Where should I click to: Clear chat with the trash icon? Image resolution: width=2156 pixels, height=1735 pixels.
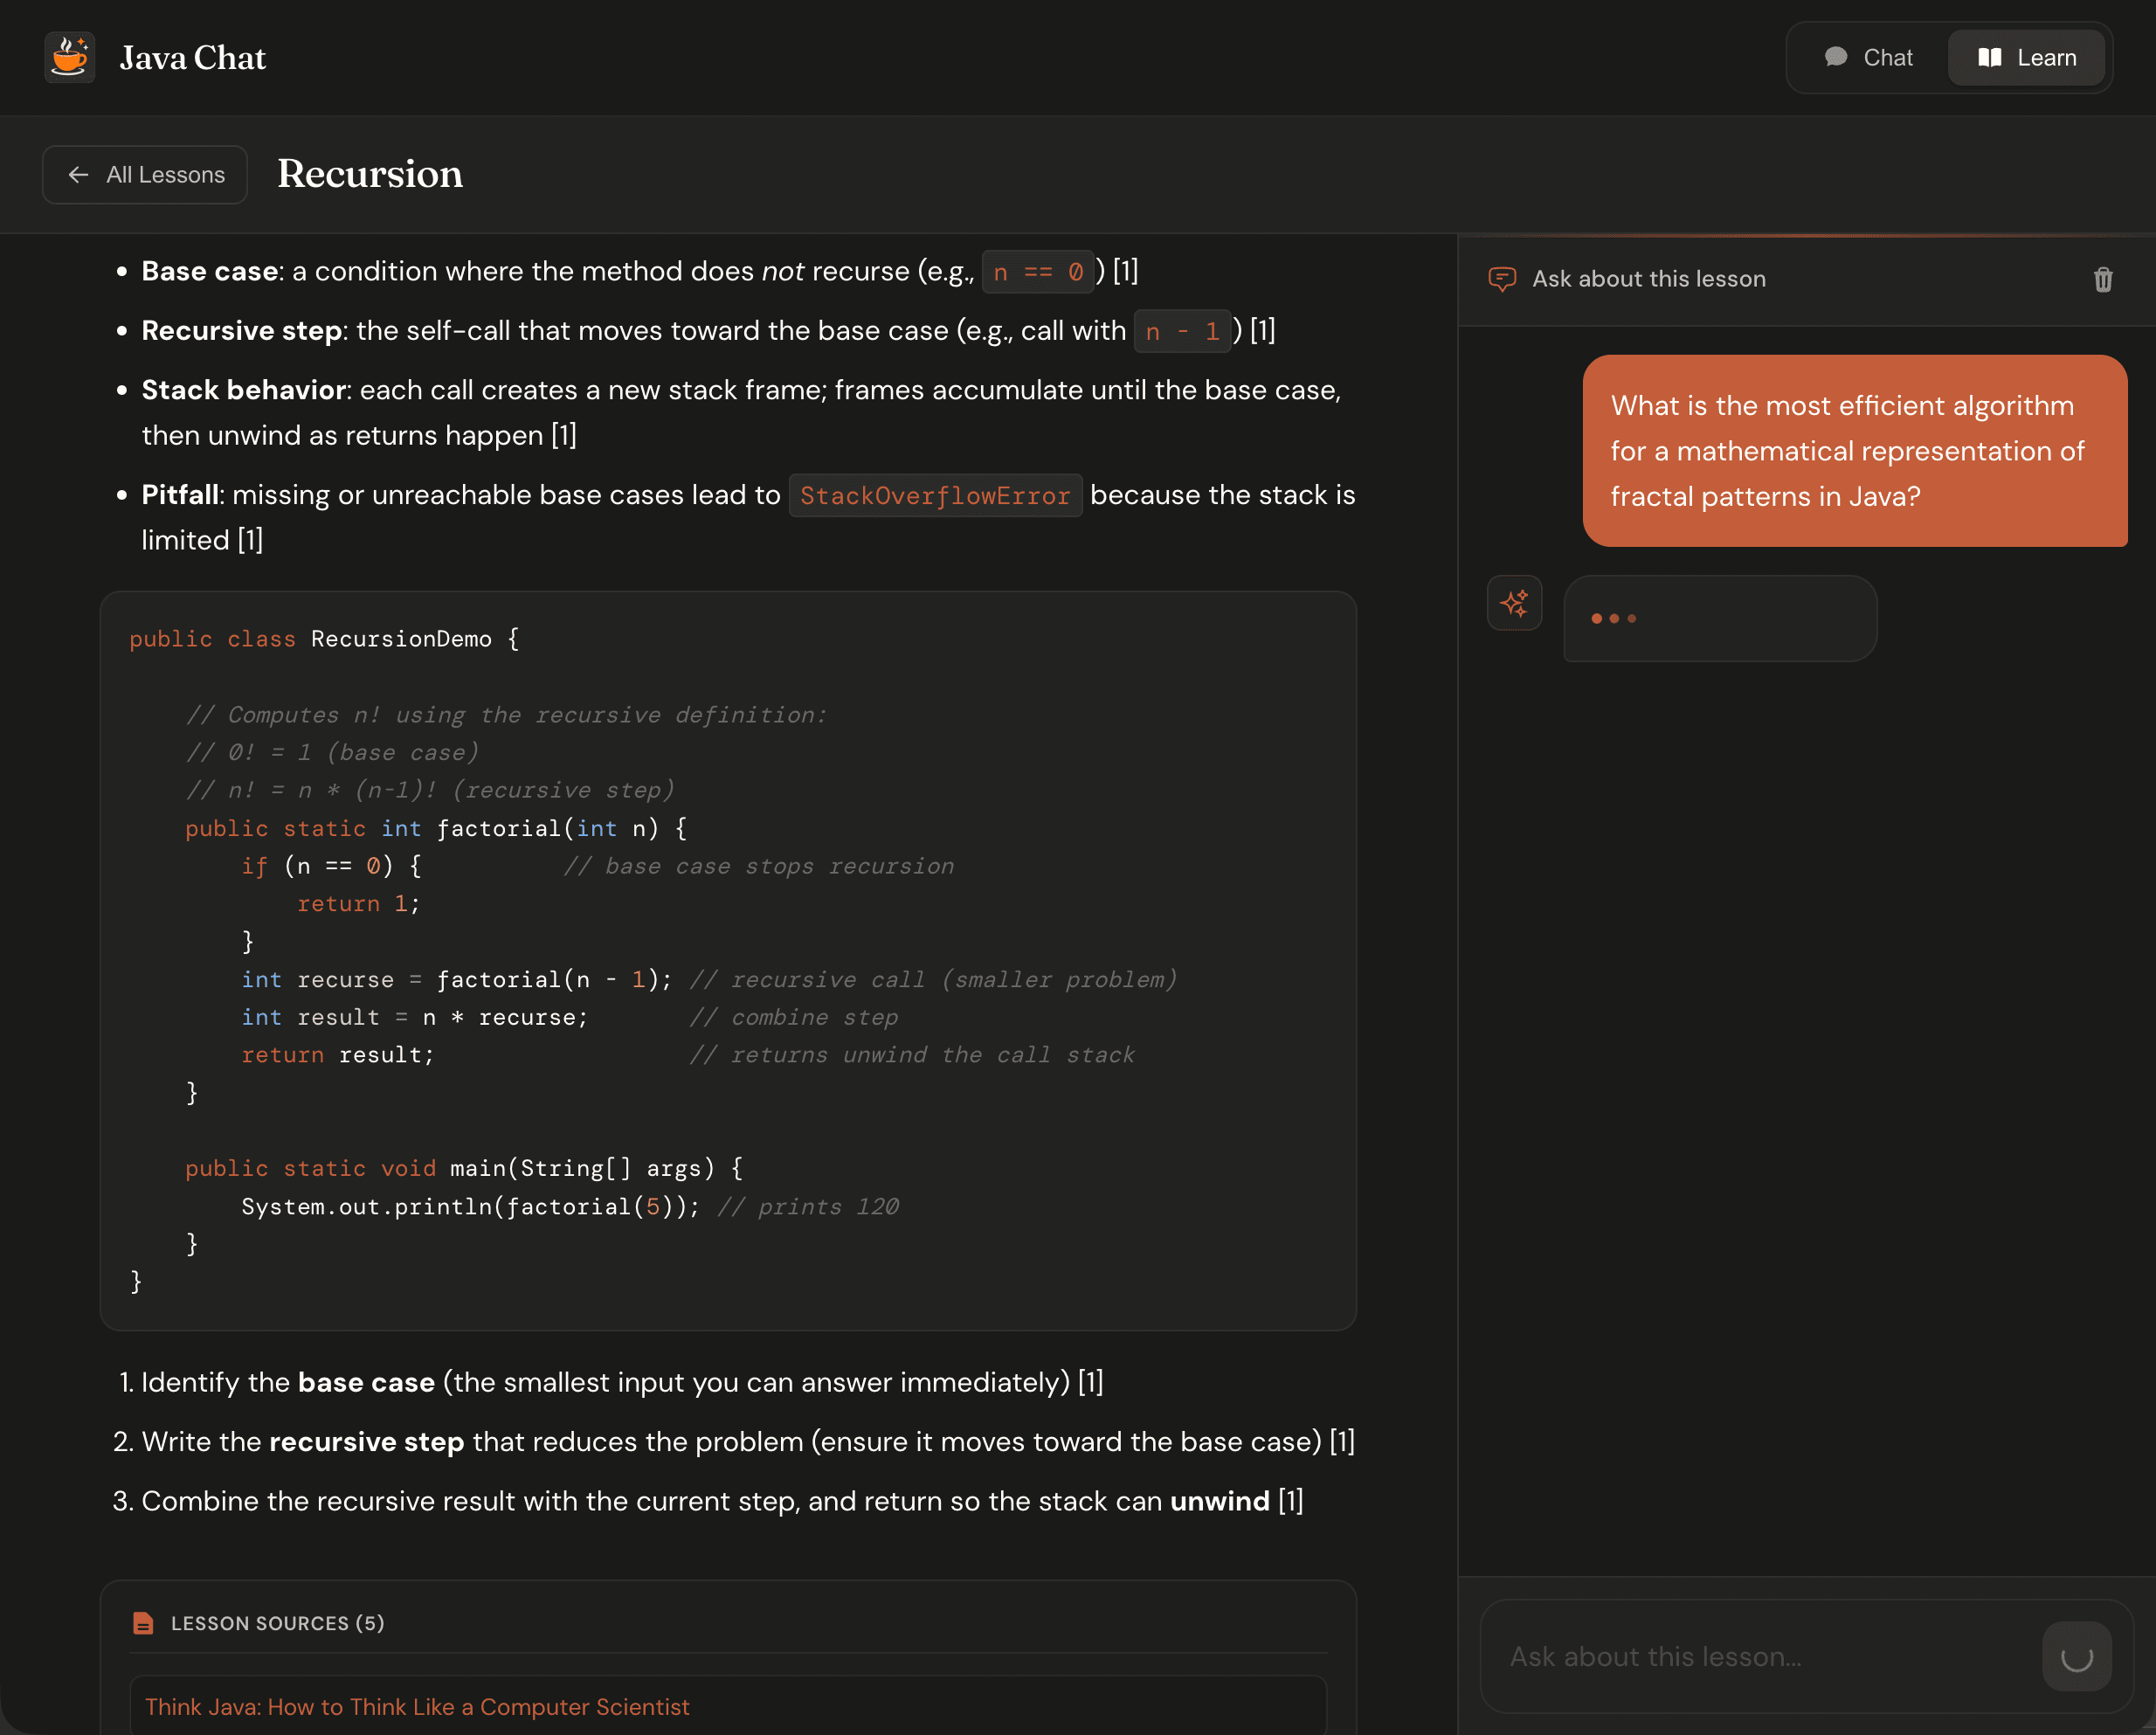(2102, 279)
